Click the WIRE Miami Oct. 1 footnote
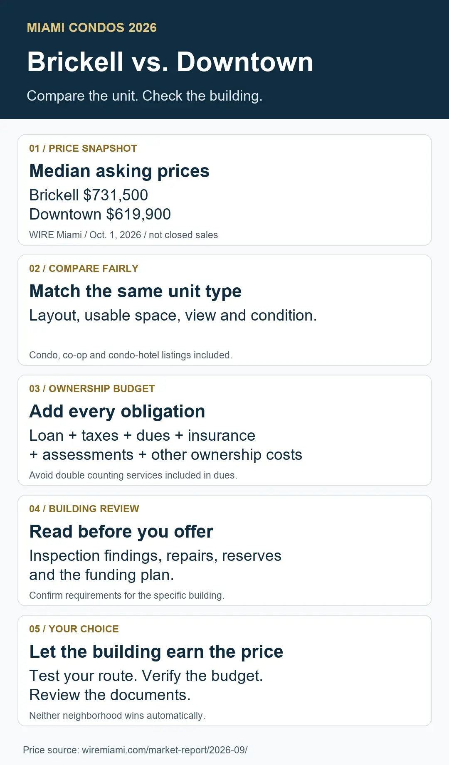 (123, 235)
